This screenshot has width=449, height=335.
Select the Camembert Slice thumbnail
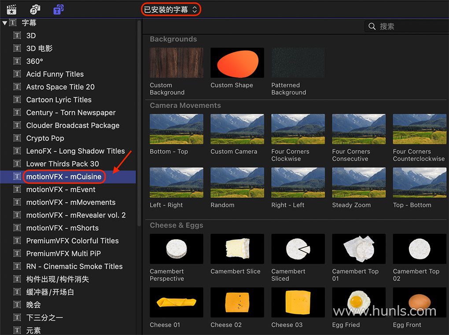(237, 249)
